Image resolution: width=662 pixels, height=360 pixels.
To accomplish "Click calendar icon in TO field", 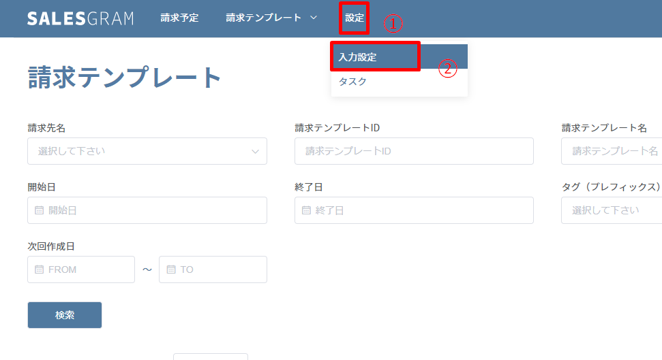I will (x=171, y=269).
